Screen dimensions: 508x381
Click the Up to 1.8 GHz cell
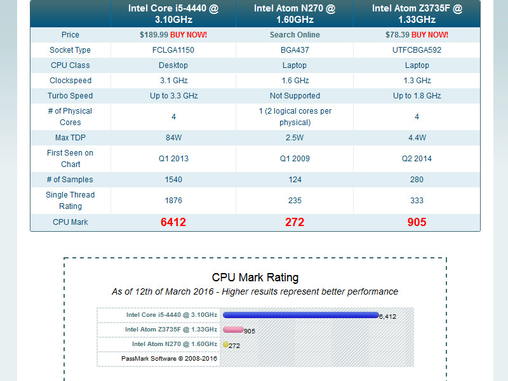tap(417, 96)
